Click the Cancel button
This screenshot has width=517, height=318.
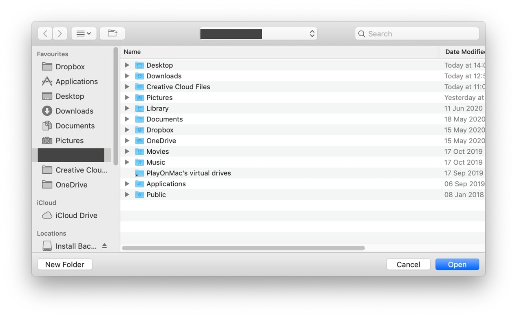pos(408,264)
